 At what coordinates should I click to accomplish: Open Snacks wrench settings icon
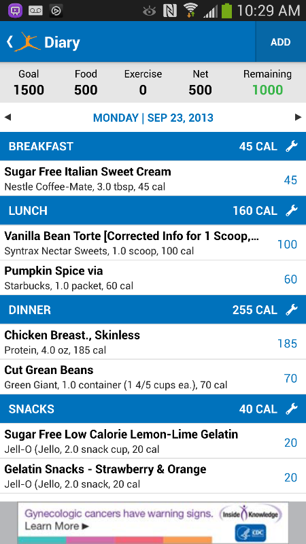pyautogui.click(x=292, y=409)
